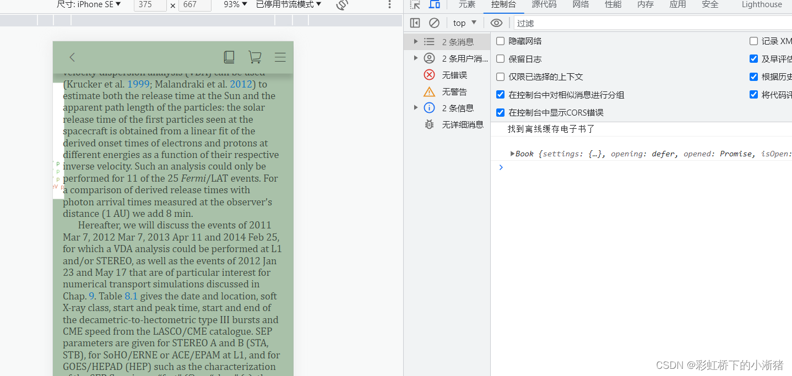Open the shopping cart icon
Screen dimensions: 792x376
point(254,57)
